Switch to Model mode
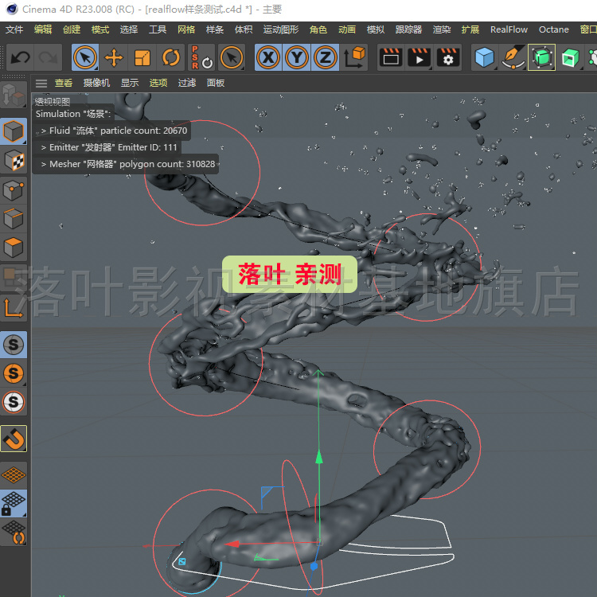This screenshot has height=597, width=597. click(x=14, y=131)
